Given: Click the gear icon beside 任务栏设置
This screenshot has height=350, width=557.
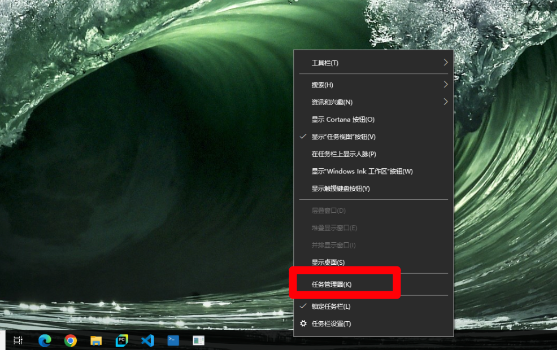Looking at the screenshot, I should 304,323.
